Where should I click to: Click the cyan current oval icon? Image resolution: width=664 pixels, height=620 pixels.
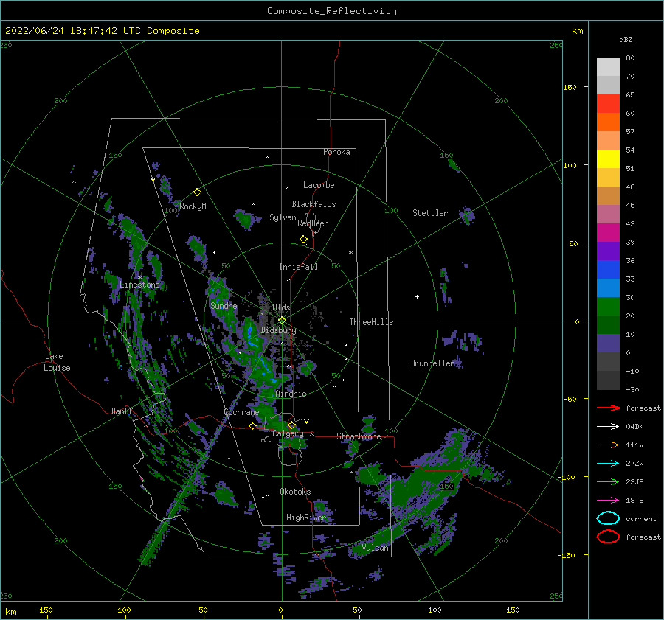pyautogui.click(x=608, y=518)
